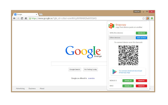This screenshot has width=168, height=105.
Task: Click the 'WIN (this device)' label
Action: (116, 33)
